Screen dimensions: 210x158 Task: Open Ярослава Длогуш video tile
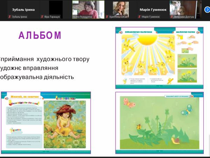[x=185, y=9]
